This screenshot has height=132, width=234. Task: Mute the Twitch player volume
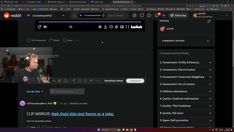(45, 27)
